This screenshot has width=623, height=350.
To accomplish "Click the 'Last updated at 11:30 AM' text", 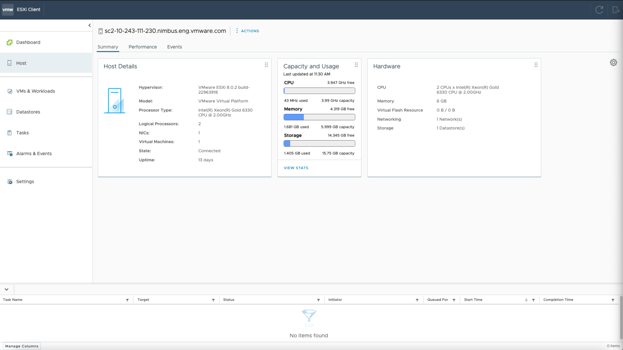I will (307, 74).
